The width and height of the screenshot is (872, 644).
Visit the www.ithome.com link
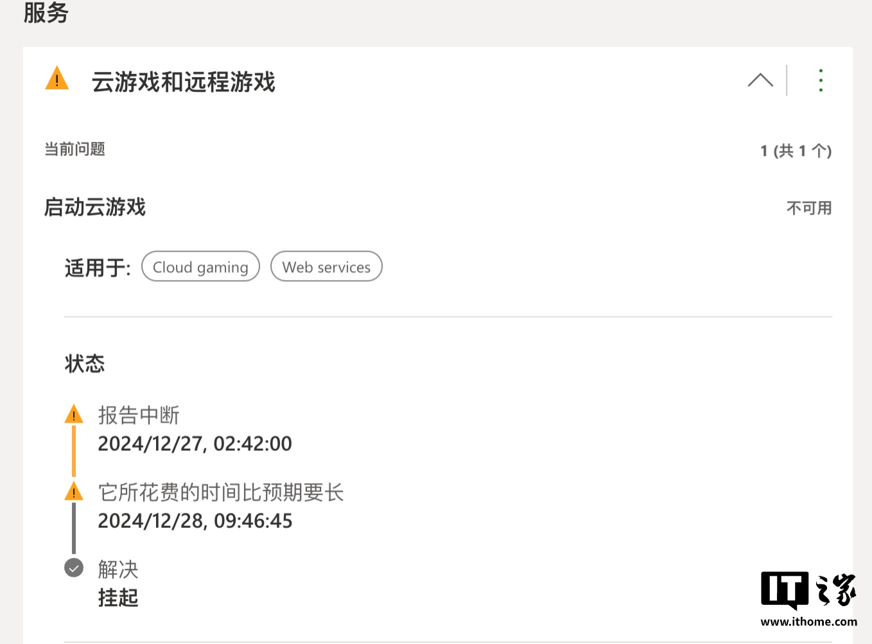tap(808, 622)
